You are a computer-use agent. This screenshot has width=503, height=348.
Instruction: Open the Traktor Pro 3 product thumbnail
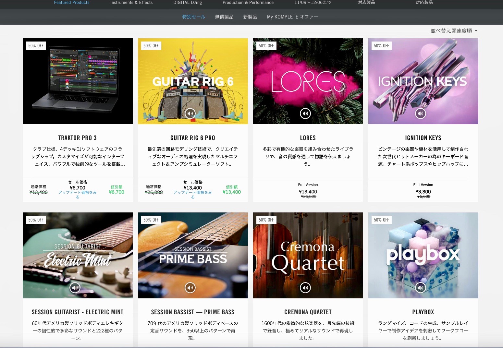(78, 81)
